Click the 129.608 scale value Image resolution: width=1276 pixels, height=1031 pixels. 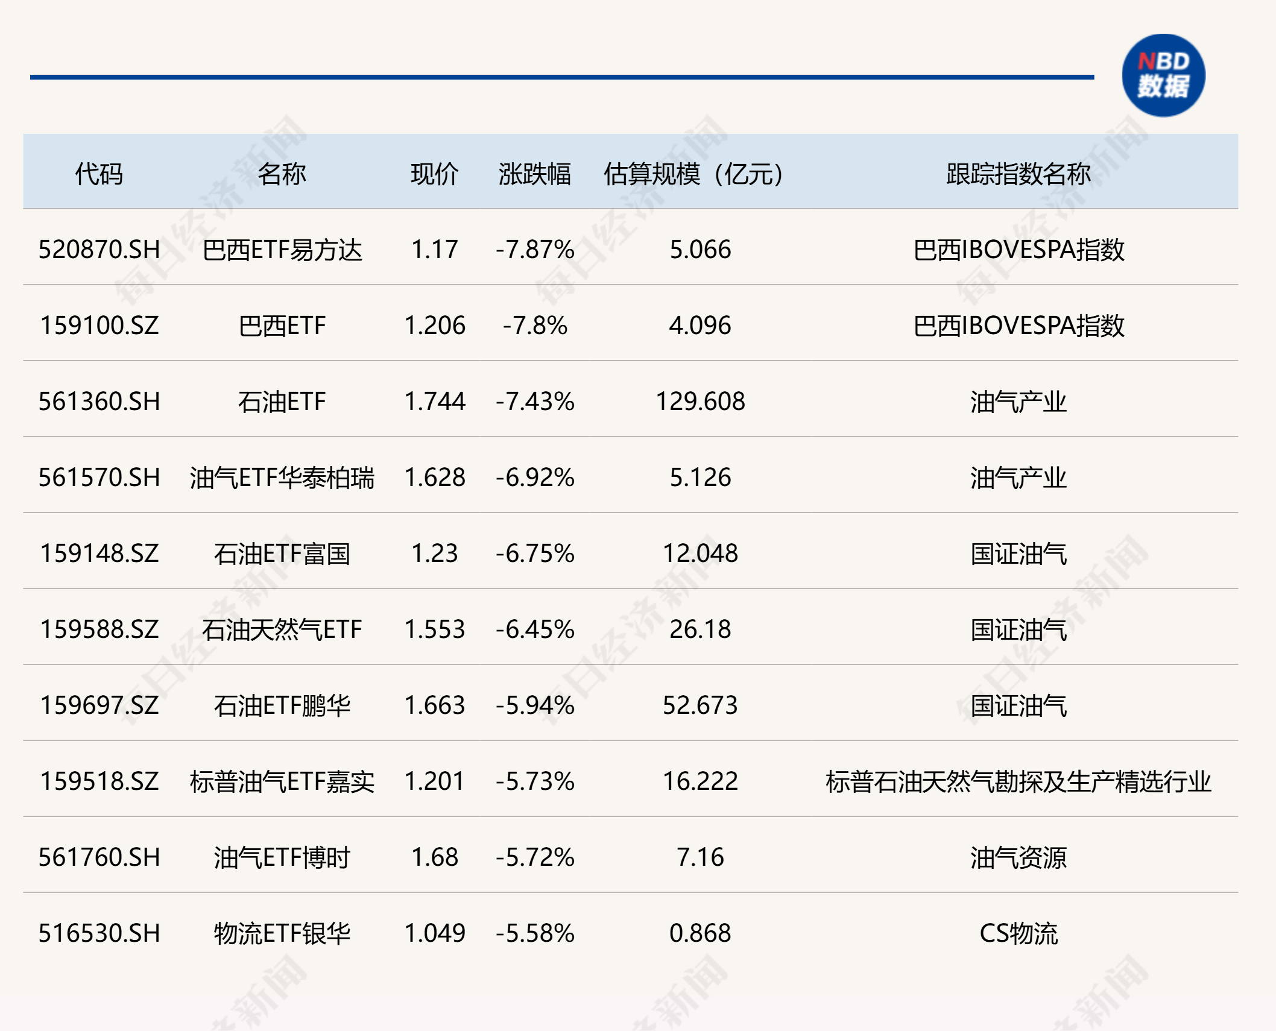click(700, 402)
